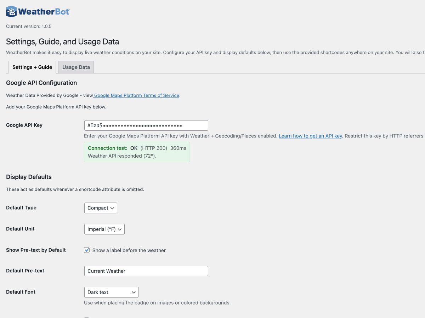Viewport: 425px width, 318px height.
Task: Open Google Maps Platform Terms of Service link
Action: [x=136, y=95]
